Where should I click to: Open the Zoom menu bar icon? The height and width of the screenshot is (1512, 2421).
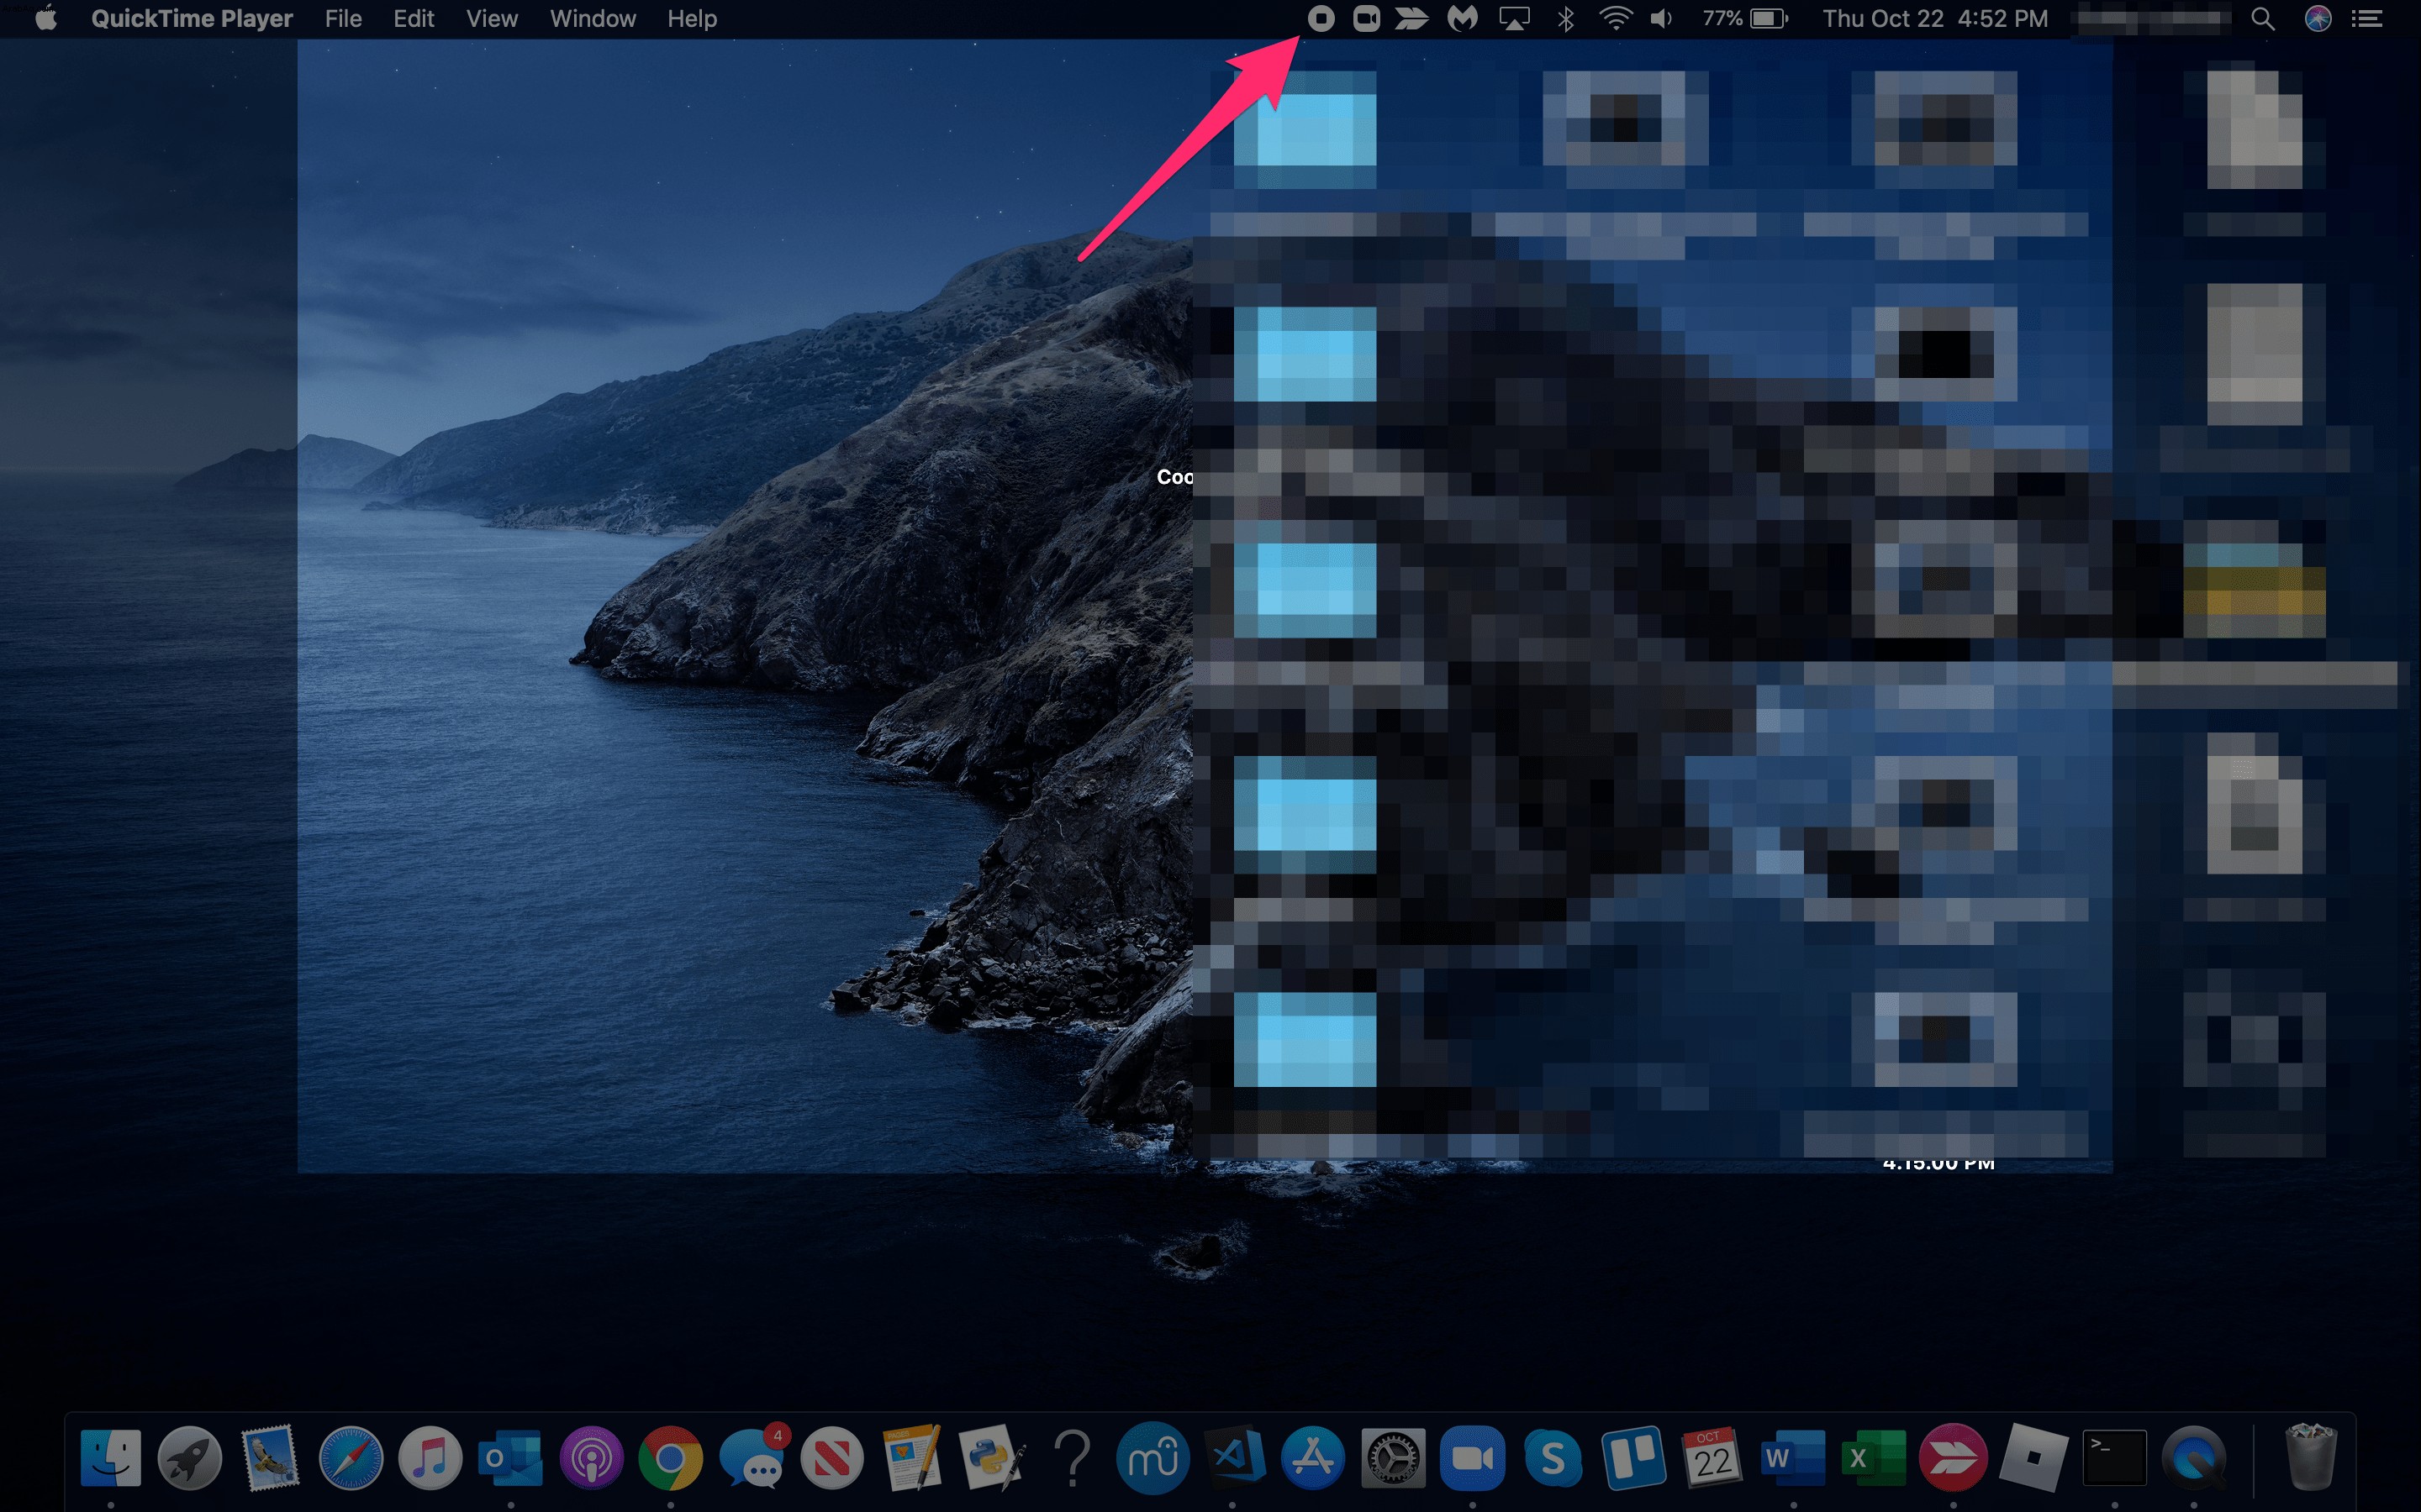pyautogui.click(x=1365, y=18)
